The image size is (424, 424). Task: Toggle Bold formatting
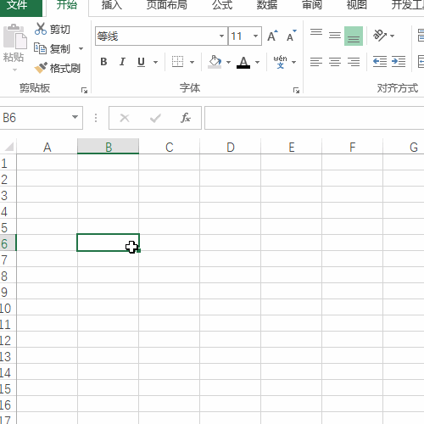point(103,62)
